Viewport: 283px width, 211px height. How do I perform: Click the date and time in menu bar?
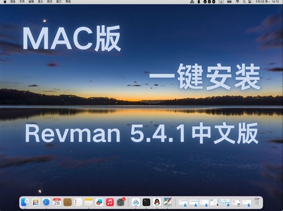pos(267,2)
